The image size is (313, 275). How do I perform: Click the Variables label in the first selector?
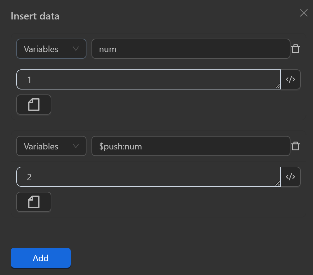41,49
